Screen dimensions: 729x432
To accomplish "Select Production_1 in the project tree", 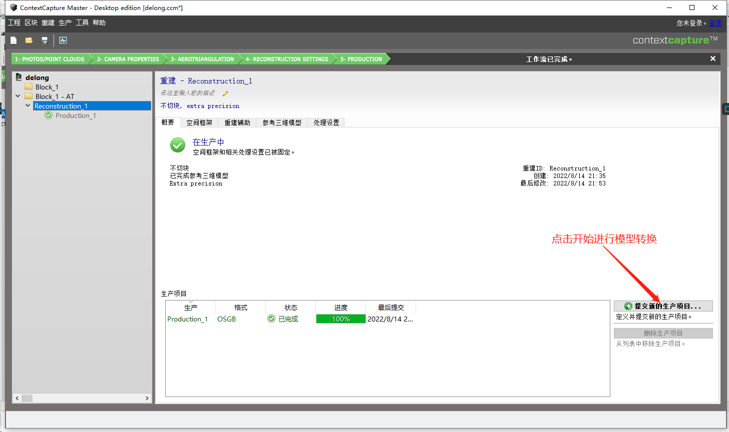I will click(x=76, y=115).
